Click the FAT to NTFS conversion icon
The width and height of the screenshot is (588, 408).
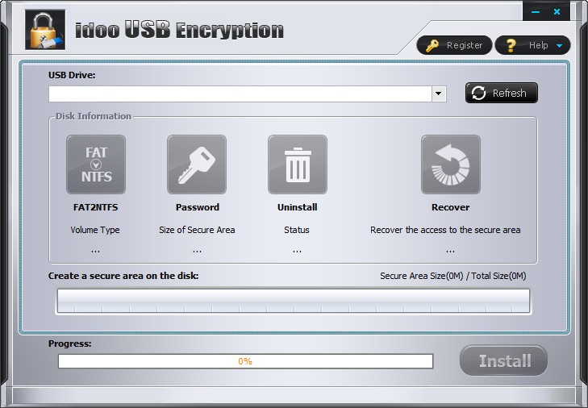pyautogui.click(x=96, y=164)
